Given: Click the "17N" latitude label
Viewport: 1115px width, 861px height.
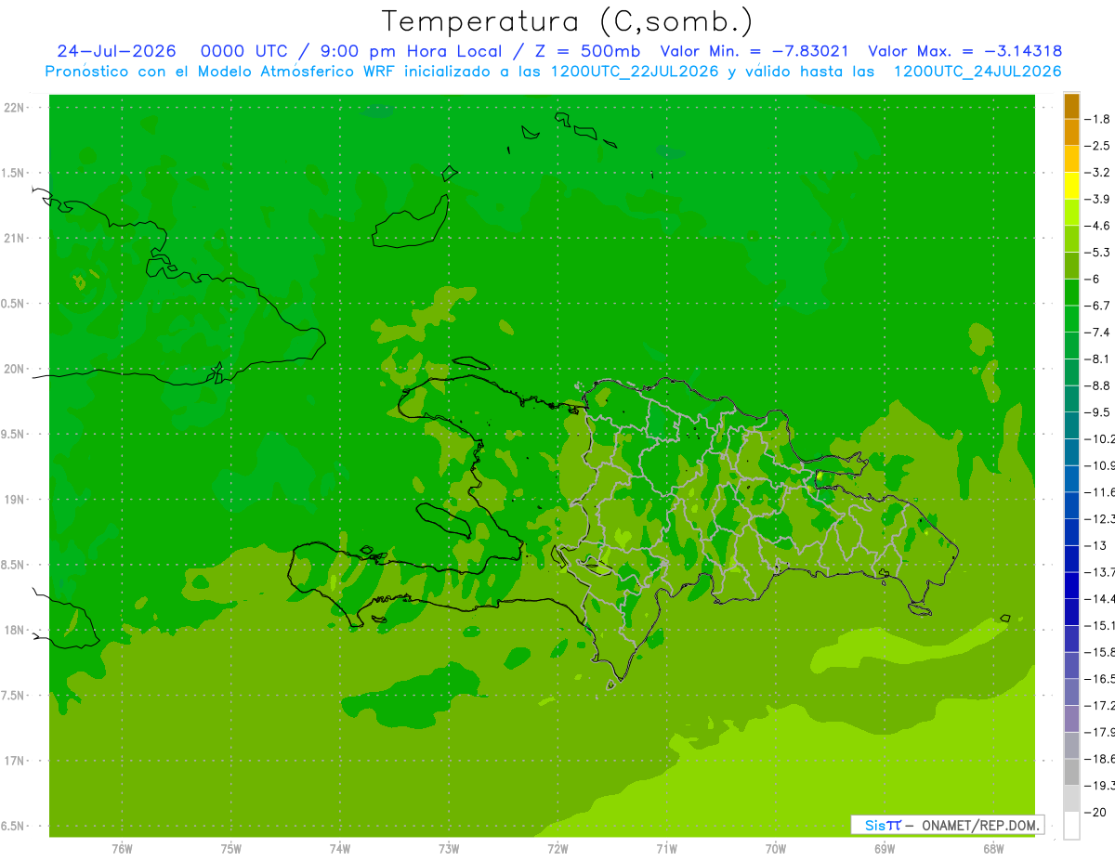Looking at the screenshot, I should click(15, 761).
